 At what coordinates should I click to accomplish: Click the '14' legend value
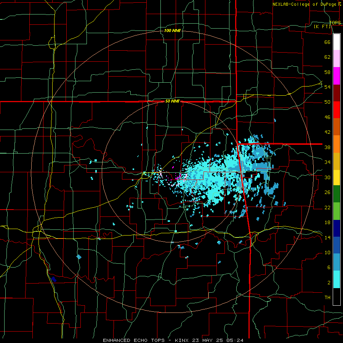pyautogui.click(x=327, y=237)
